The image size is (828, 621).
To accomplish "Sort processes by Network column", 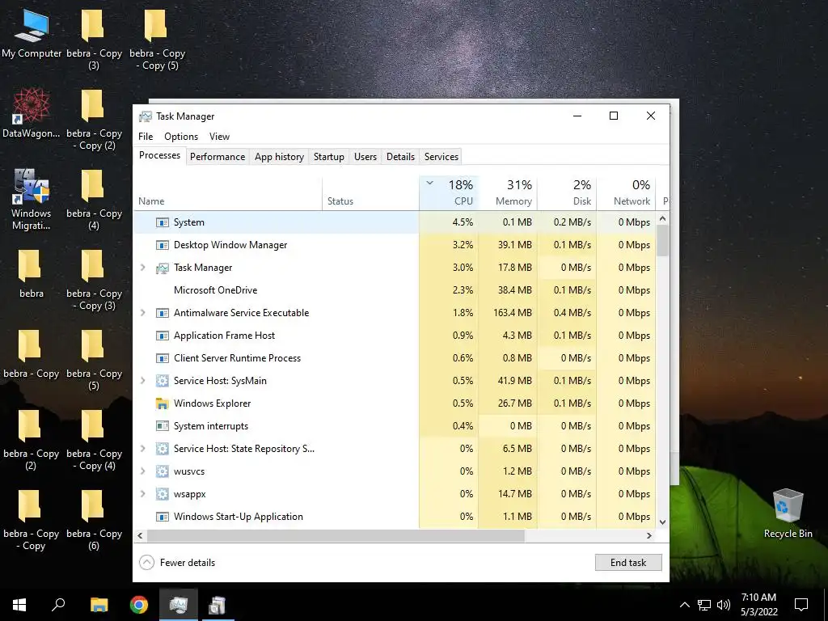I will [x=627, y=192].
